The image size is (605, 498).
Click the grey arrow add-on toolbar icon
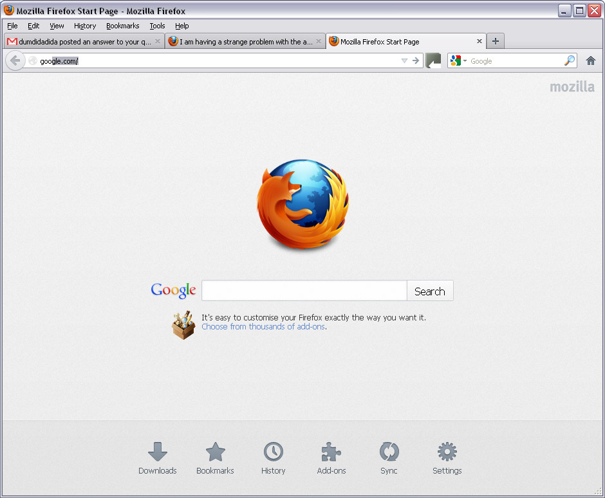point(433,60)
